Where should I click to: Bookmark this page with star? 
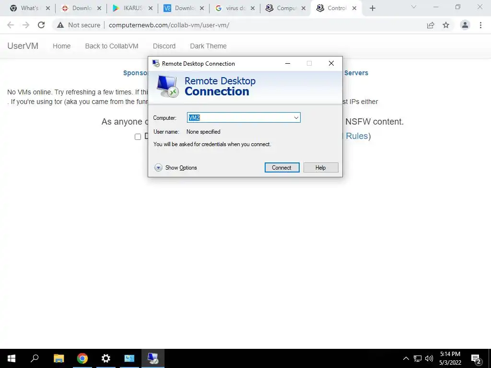coord(446,25)
